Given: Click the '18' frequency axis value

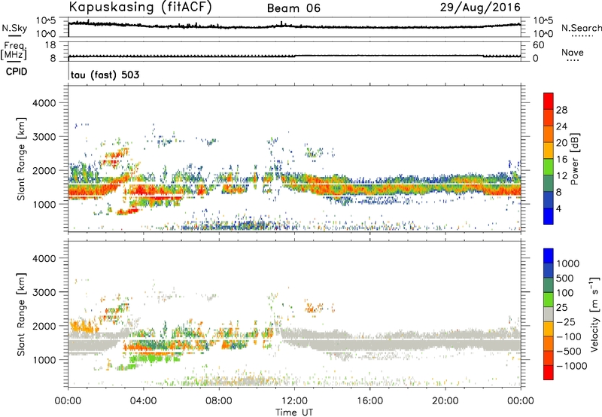Looking at the screenshot, I should 50,45.
